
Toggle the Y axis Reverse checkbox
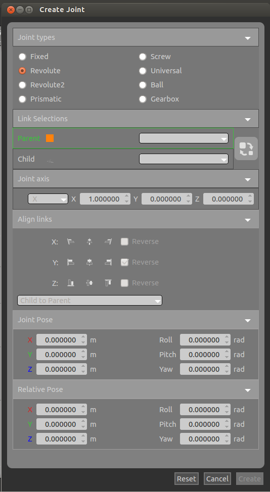click(x=125, y=262)
